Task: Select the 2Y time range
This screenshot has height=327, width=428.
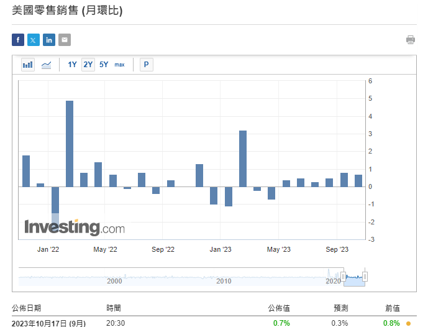Action: click(88, 65)
